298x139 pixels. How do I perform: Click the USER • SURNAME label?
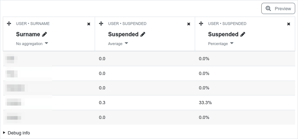tap(33, 23)
